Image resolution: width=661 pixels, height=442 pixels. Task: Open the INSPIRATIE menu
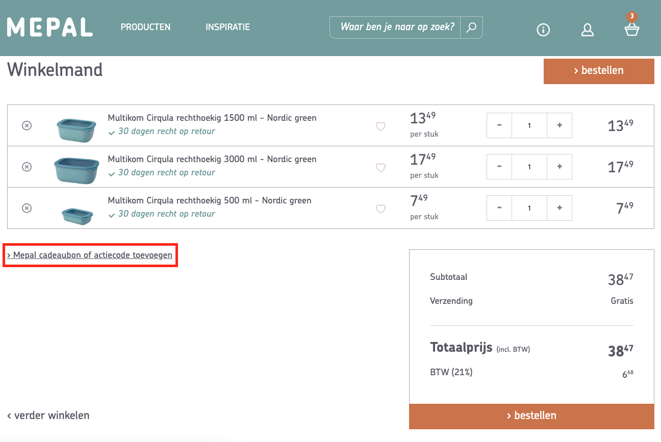[x=227, y=27]
